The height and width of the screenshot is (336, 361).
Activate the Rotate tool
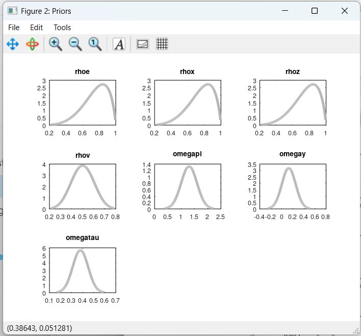point(32,44)
